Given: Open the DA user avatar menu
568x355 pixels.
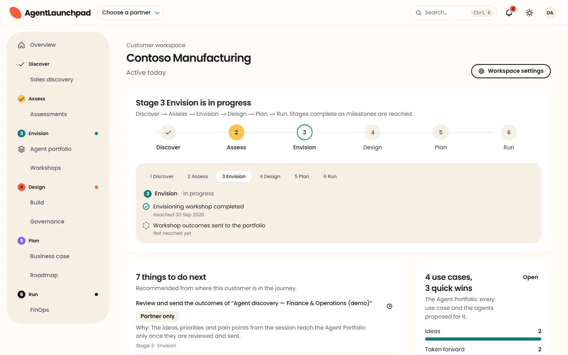Looking at the screenshot, I should pos(550,13).
